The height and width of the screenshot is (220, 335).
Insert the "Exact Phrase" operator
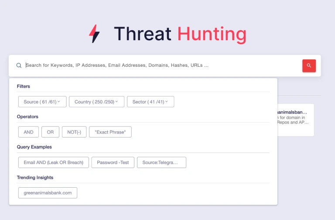110,132
